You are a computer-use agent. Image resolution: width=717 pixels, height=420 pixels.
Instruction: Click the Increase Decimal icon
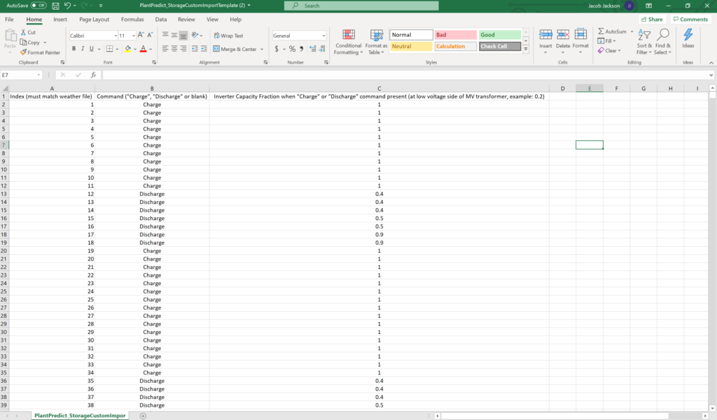[313, 49]
